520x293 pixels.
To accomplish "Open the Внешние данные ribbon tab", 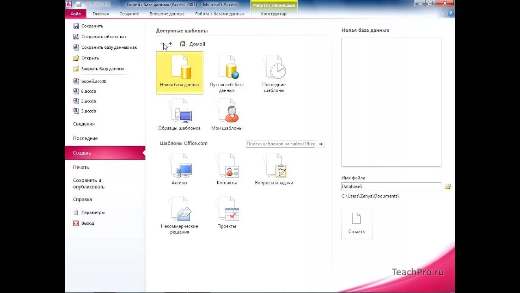I will [x=167, y=14].
